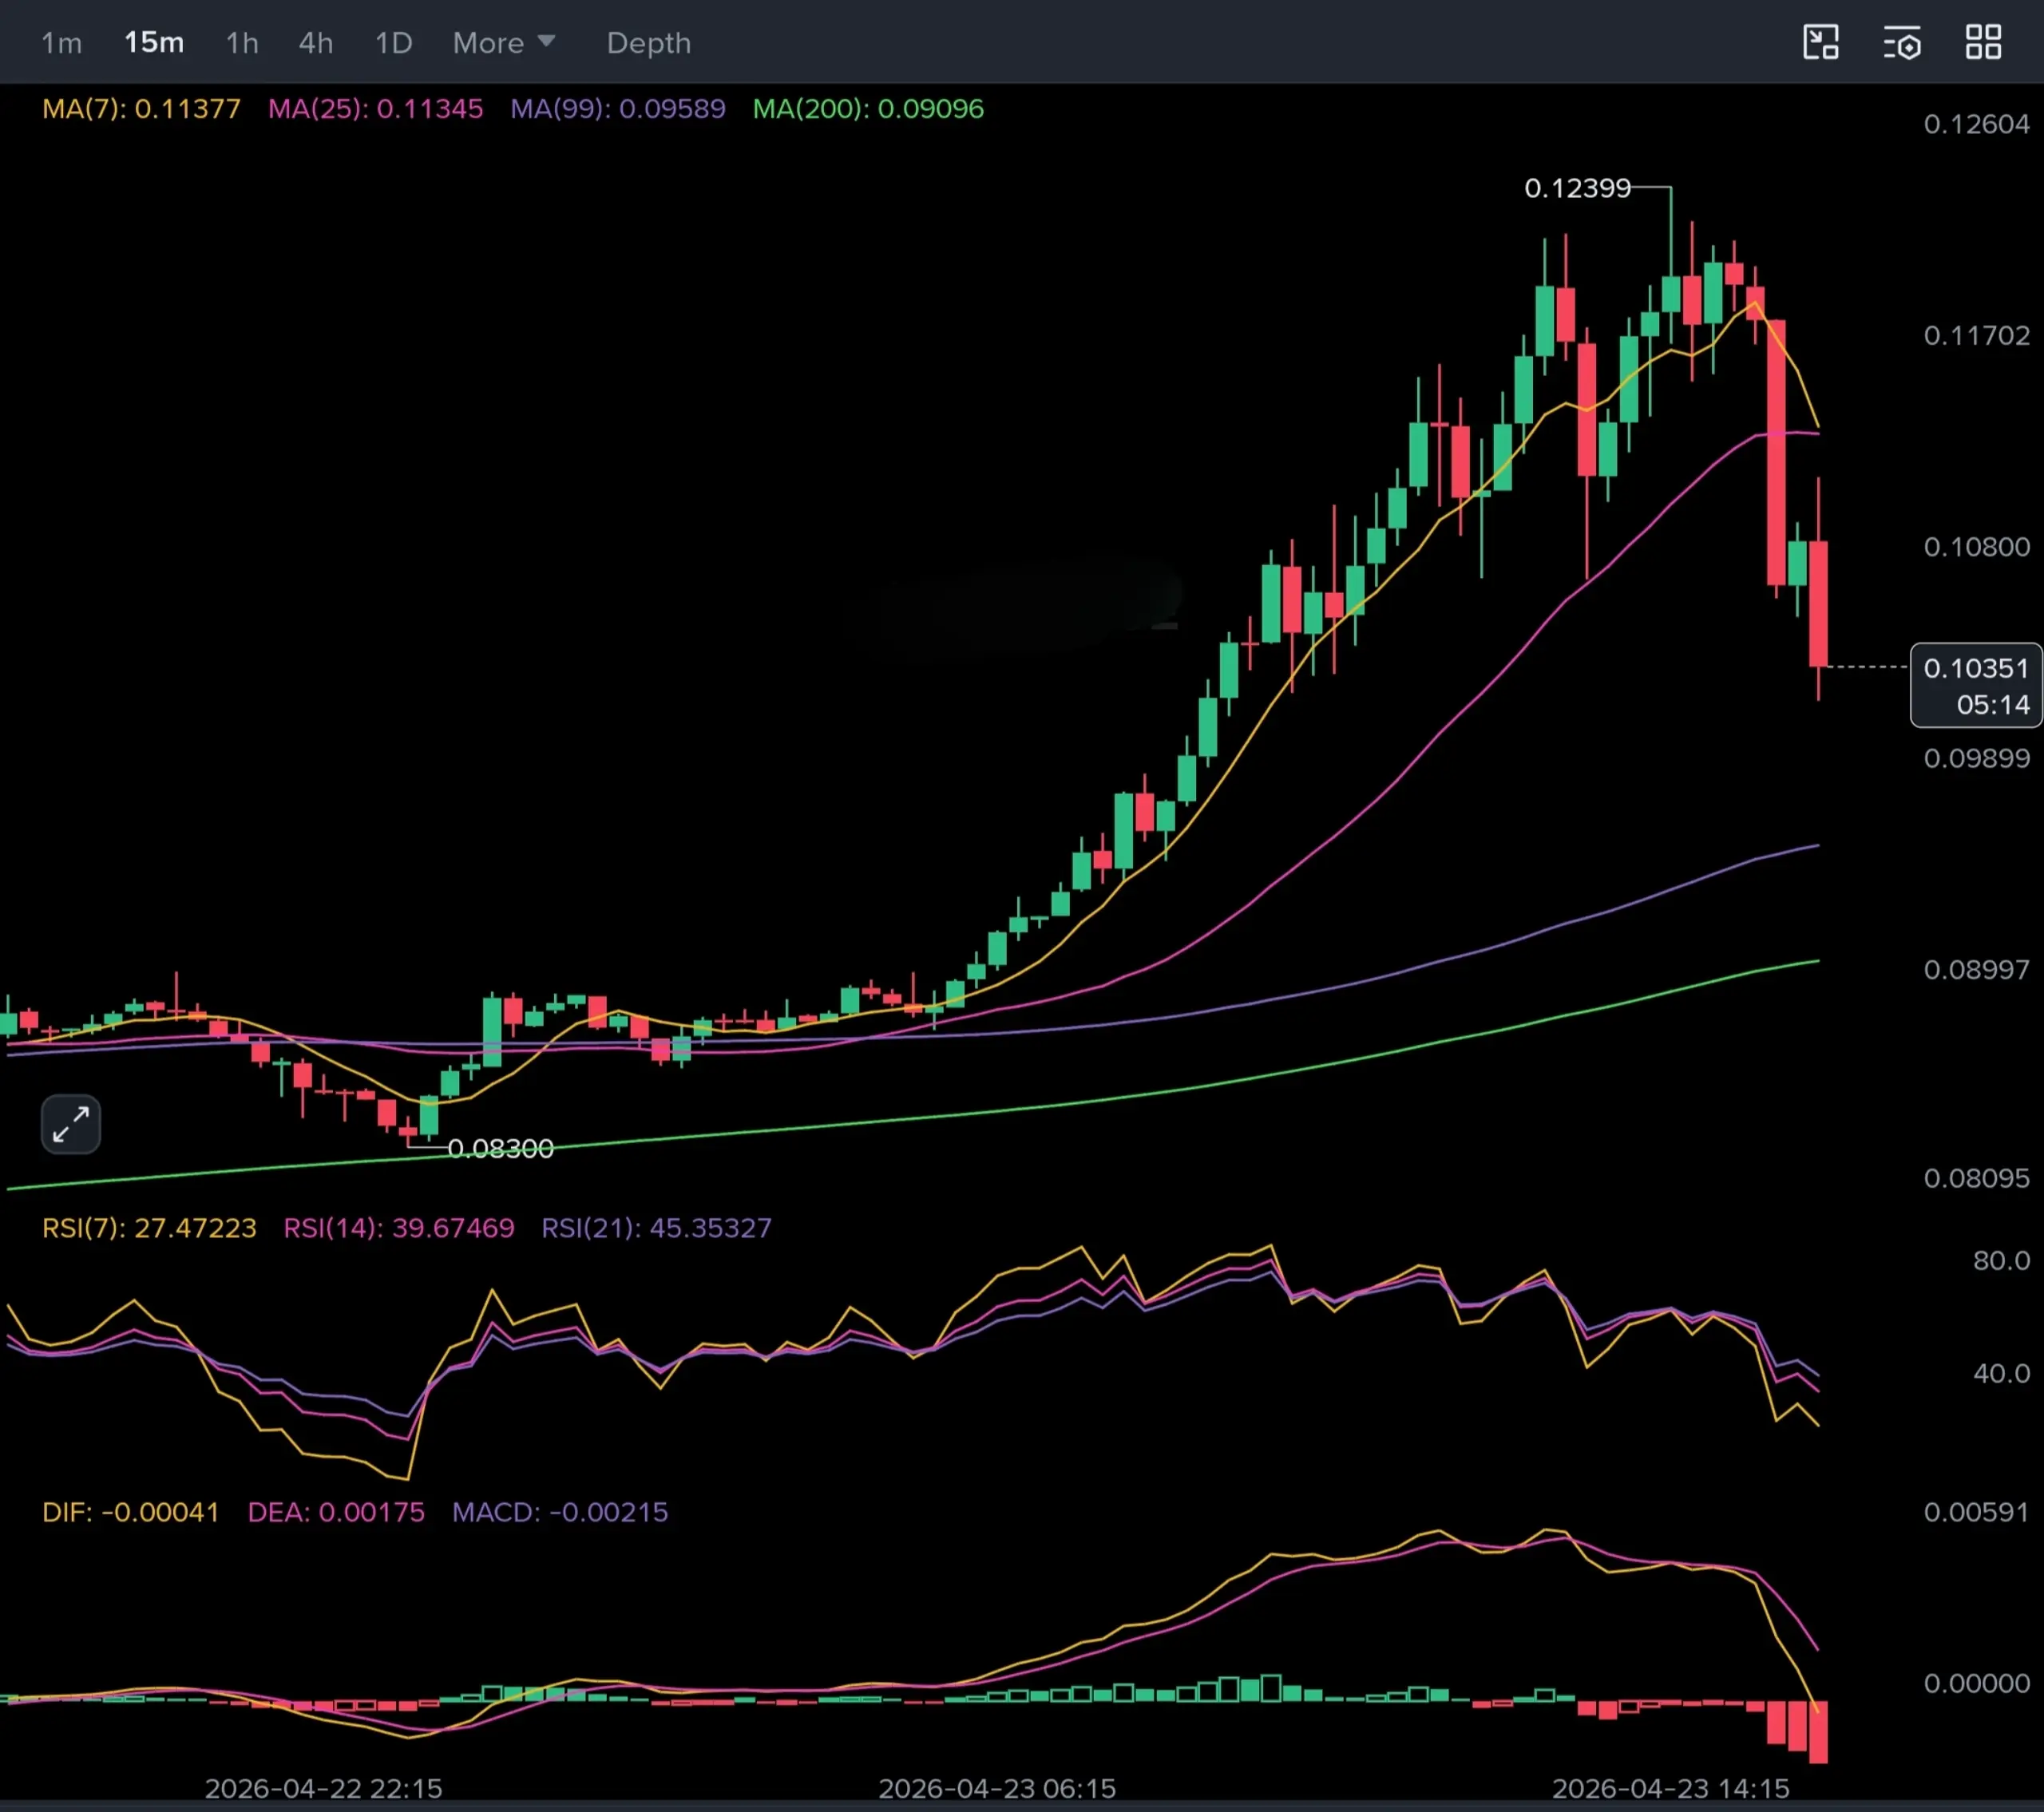This screenshot has width=2044, height=1812.
Task: Expand the More timeframes dropdown
Action: click(x=488, y=43)
